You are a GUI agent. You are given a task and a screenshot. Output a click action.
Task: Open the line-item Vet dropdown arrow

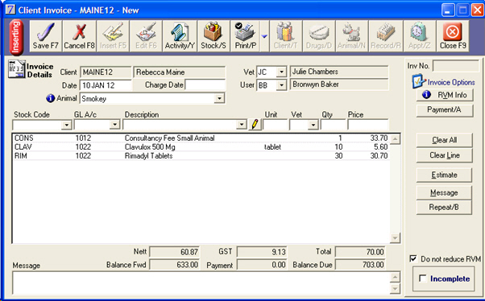[313, 125]
